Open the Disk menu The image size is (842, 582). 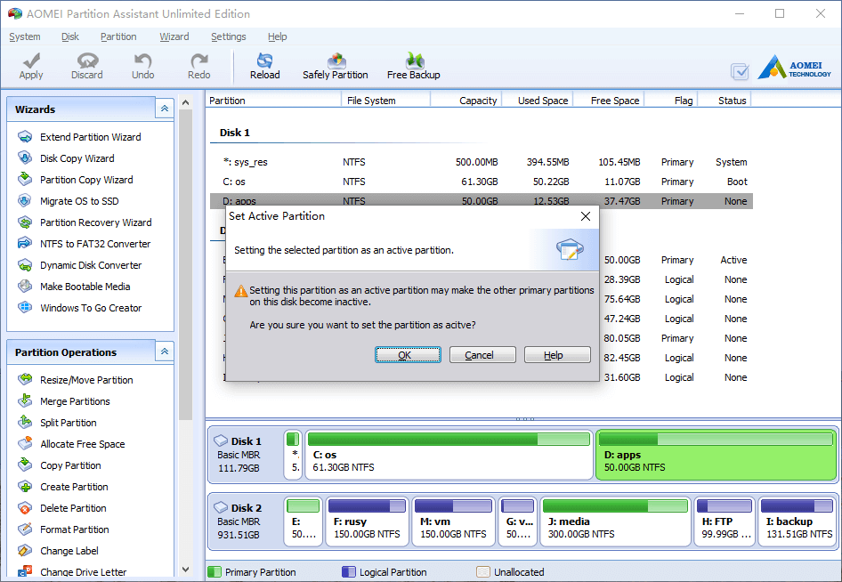tap(69, 36)
